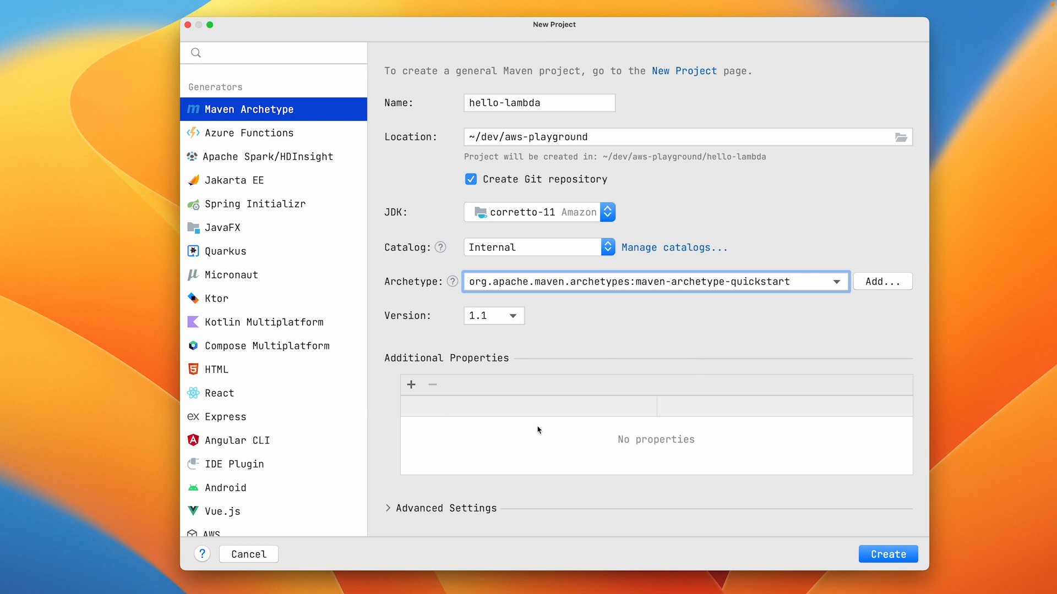Edit project Name input field

tap(540, 102)
